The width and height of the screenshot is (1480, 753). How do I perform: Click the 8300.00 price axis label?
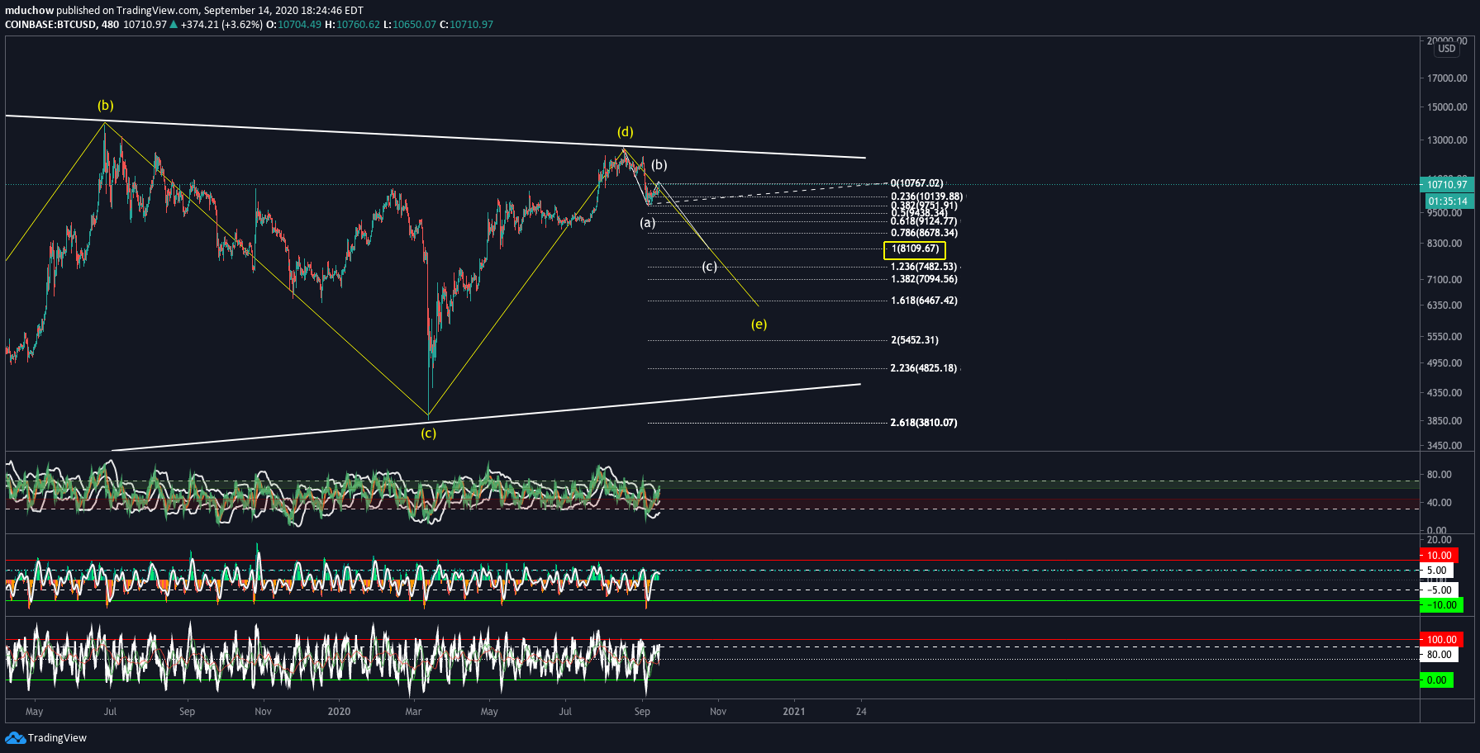[1444, 244]
